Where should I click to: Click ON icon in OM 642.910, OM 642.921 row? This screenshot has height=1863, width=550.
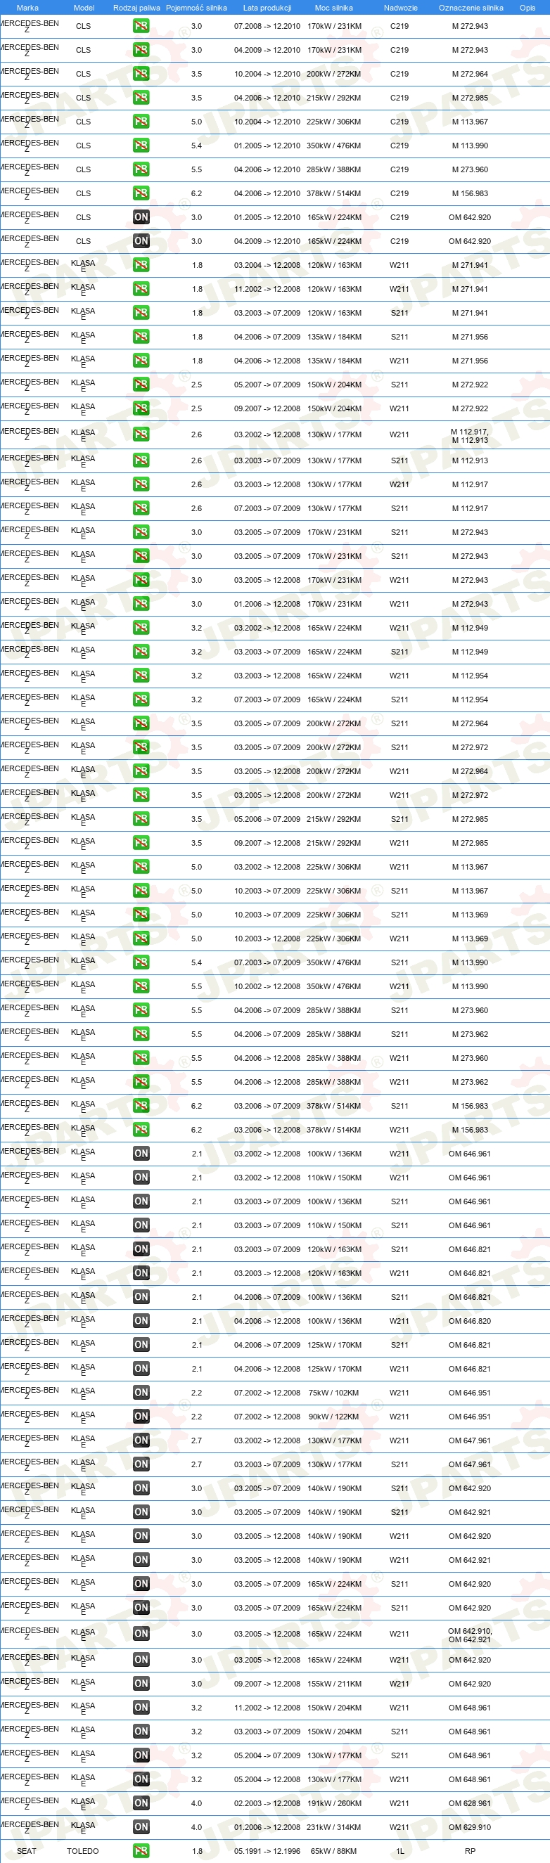[x=141, y=1633]
